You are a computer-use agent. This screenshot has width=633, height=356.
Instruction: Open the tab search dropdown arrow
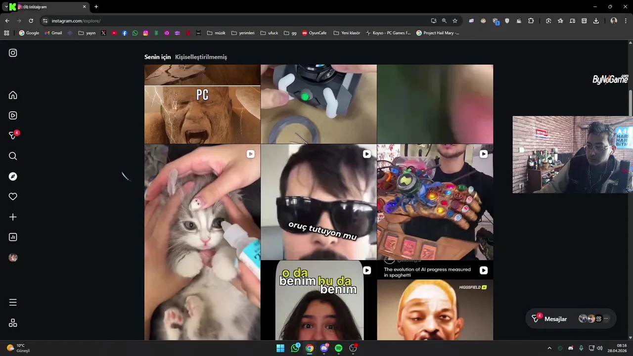(x=5, y=7)
